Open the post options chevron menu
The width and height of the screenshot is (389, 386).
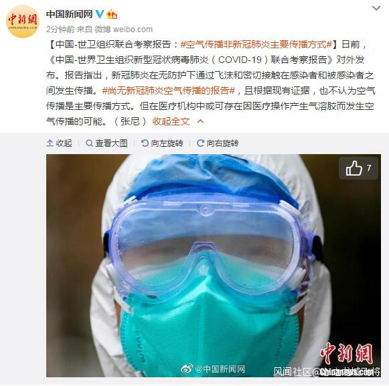(376, 9)
